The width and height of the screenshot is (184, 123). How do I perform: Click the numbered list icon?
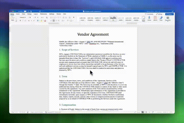click(x=55, y=17)
